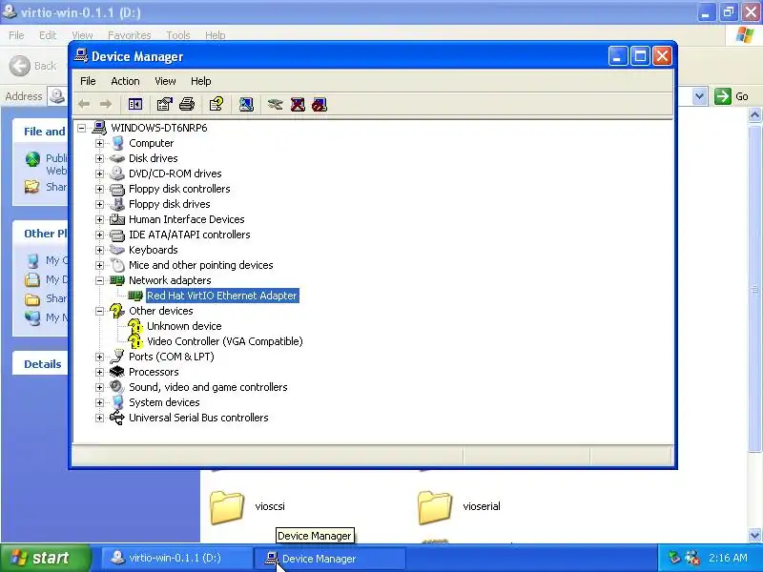Click the Red Hat VirtIO Ethernet Adapter icon
This screenshot has width=763, height=572.
click(x=134, y=296)
